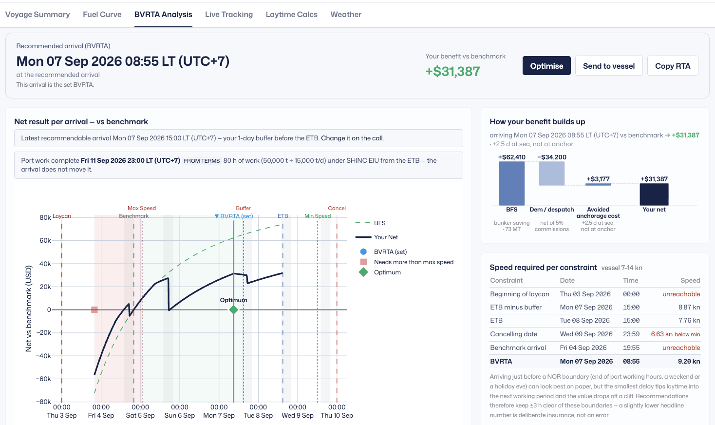Click the BVRTA (set) marker label on chart
The height and width of the screenshot is (425, 715).
[x=234, y=216]
